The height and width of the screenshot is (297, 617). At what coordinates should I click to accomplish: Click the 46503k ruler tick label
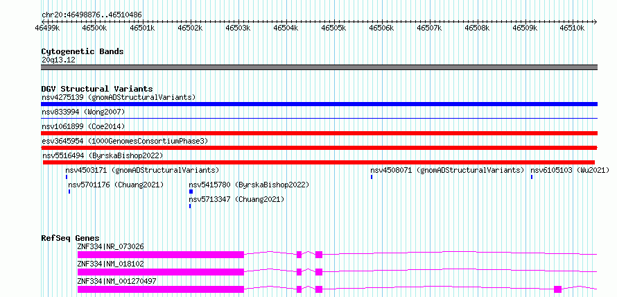[238, 28]
